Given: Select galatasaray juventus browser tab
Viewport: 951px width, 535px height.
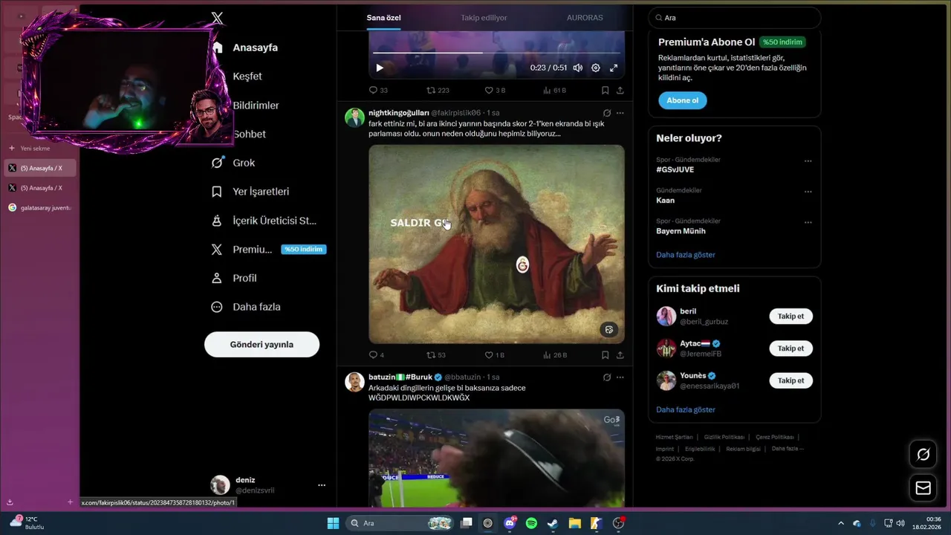Looking at the screenshot, I should (39, 208).
